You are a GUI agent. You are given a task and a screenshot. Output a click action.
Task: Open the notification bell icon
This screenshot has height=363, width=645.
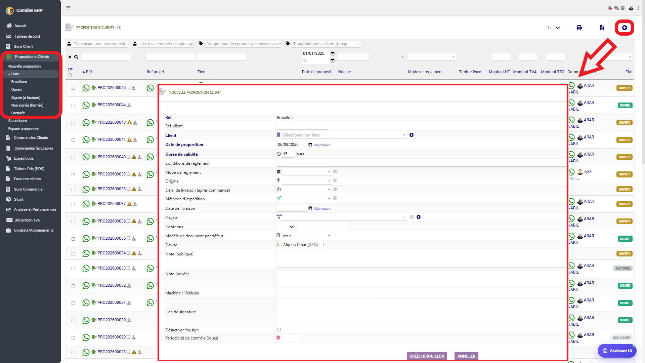point(610,8)
